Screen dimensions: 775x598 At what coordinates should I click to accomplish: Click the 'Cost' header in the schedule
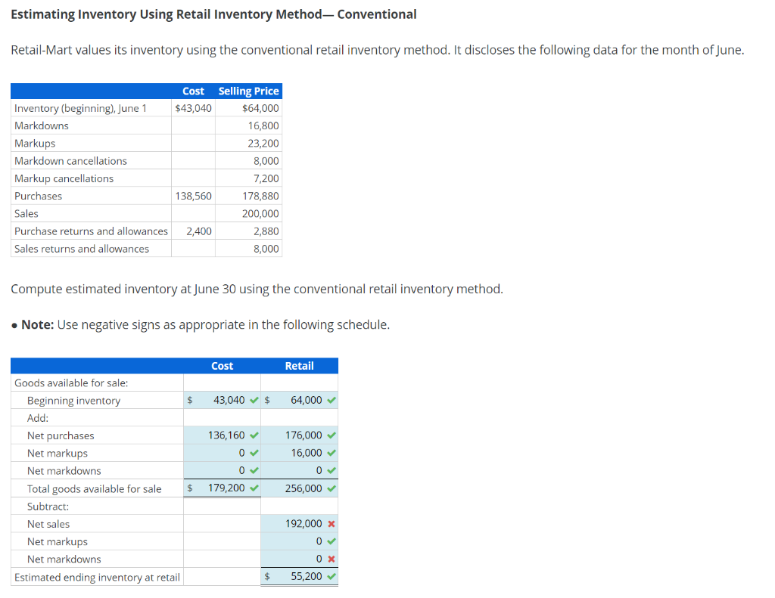[x=222, y=366]
